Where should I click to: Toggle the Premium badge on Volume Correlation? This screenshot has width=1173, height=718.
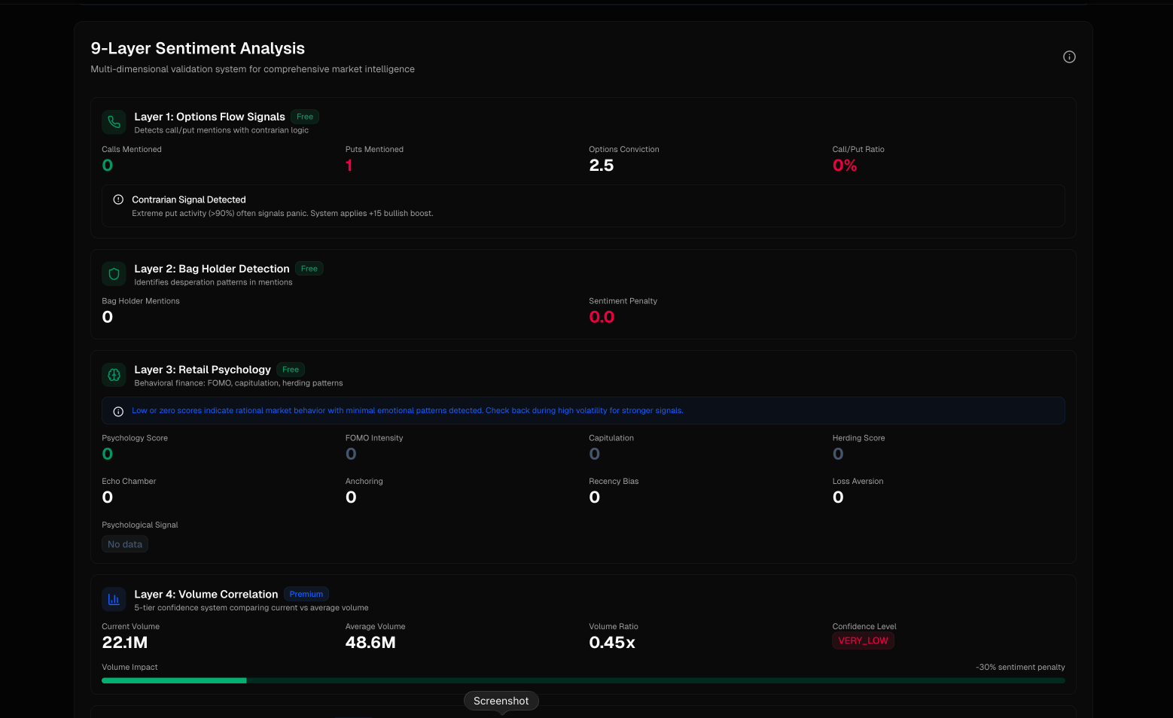pos(306,594)
